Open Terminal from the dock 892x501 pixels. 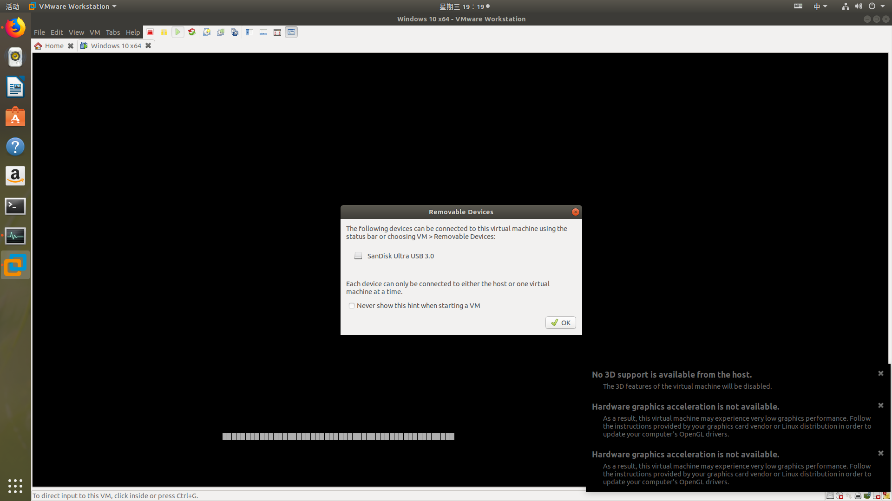(15, 206)
